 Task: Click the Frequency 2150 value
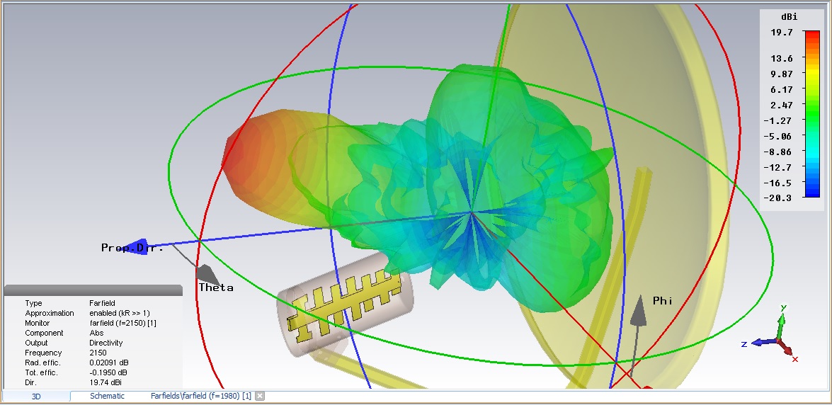click(98, 353)
